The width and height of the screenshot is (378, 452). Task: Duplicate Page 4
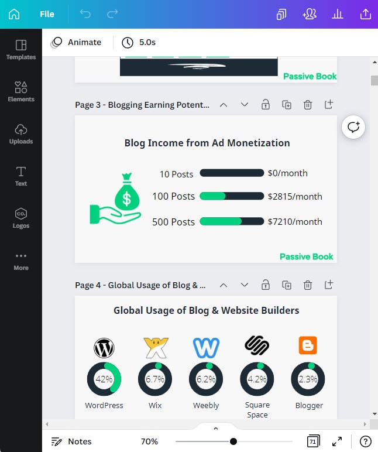(286, 285)
